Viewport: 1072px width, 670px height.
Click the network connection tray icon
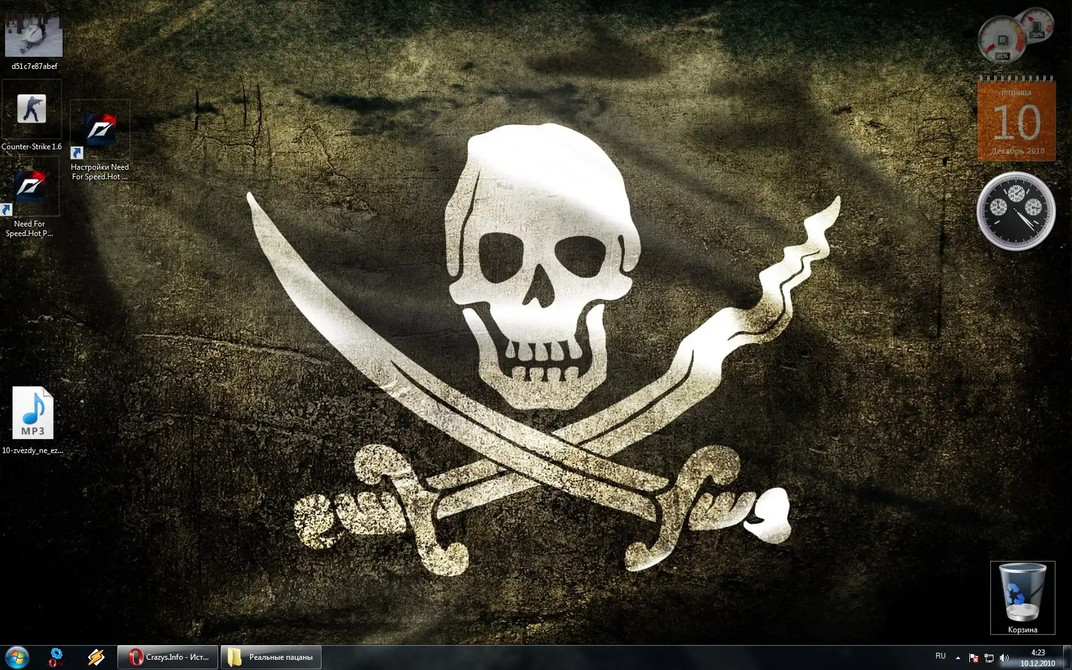click(x=989, y=658)
